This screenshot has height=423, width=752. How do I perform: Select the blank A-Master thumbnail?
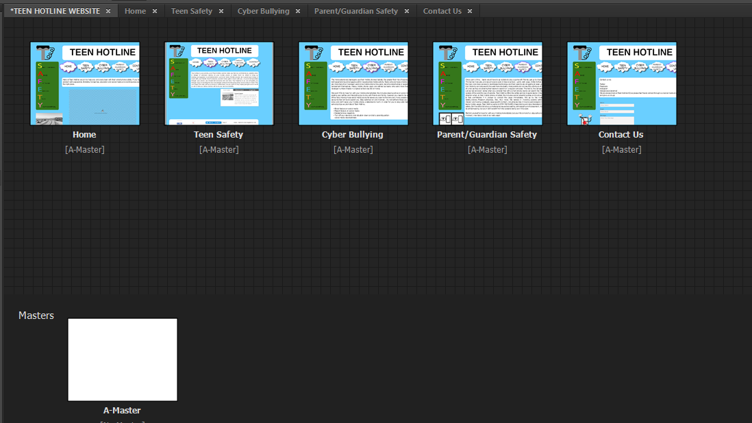click(x=123, y=359)
